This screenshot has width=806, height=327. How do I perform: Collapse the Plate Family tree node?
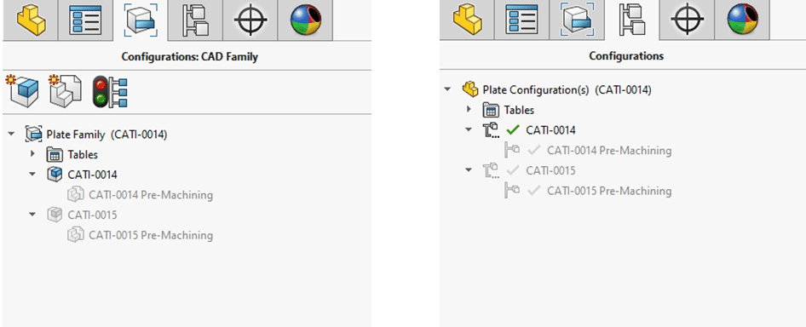click(11, 135)
